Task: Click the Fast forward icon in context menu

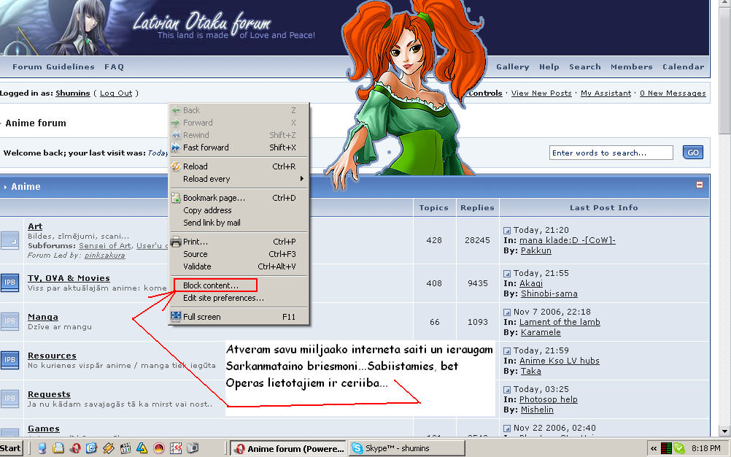Action: pyautogui.click(x=176, y=147)
